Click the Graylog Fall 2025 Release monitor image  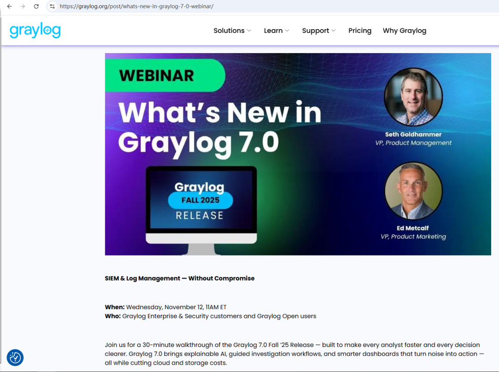(201, 210)
